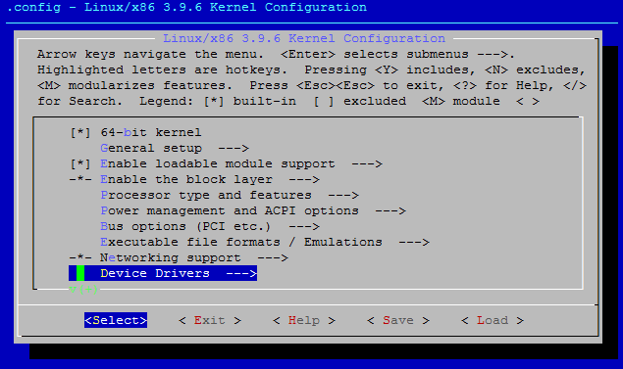This screenshot has height=369, width=623.
Task: Click the < Load > button
Action: point(493,320)
